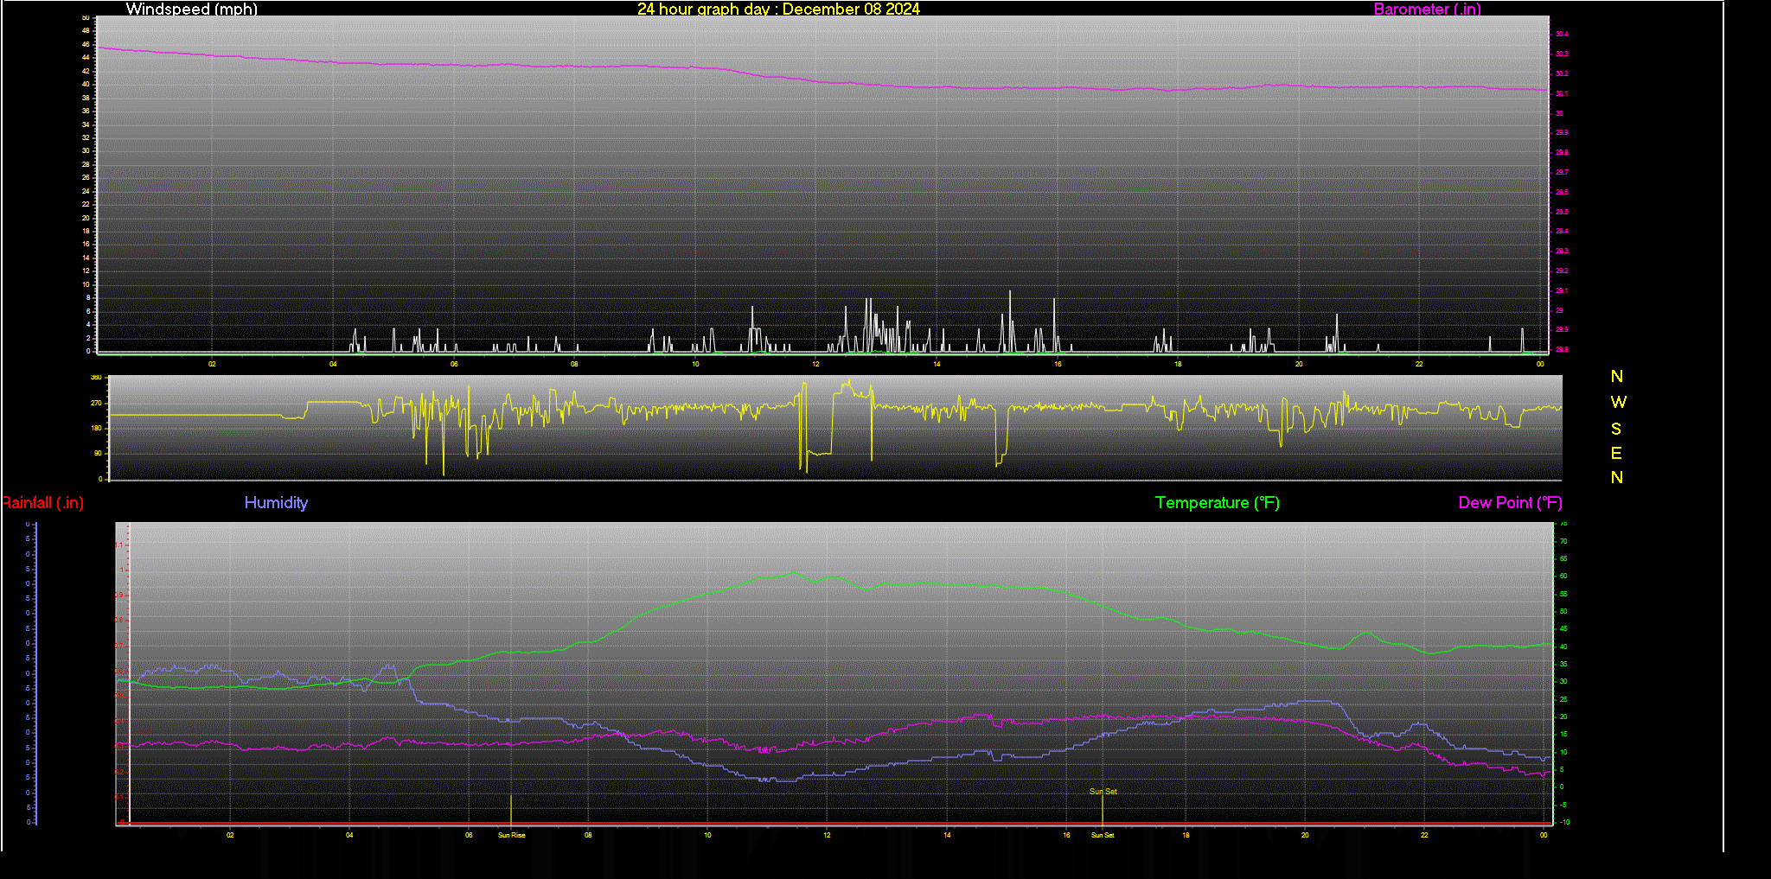Screen dimensions: 1771x879
Task: Click the magenta 'Dew Point (°F)' label
Action: (1510, 503)
